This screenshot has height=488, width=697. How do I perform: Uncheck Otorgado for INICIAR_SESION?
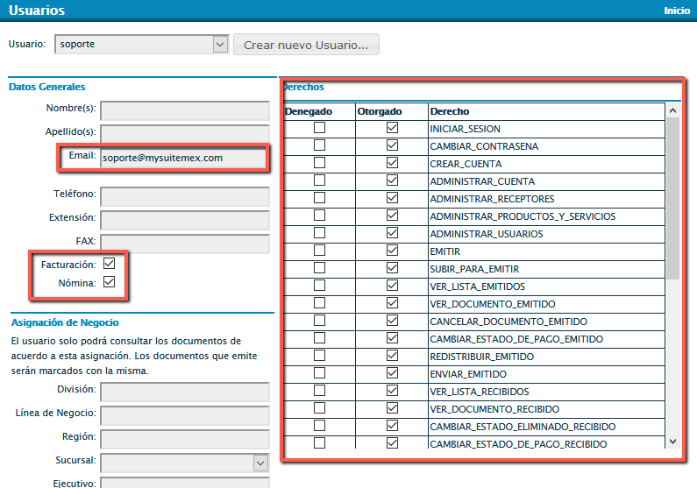pos(392,128)
